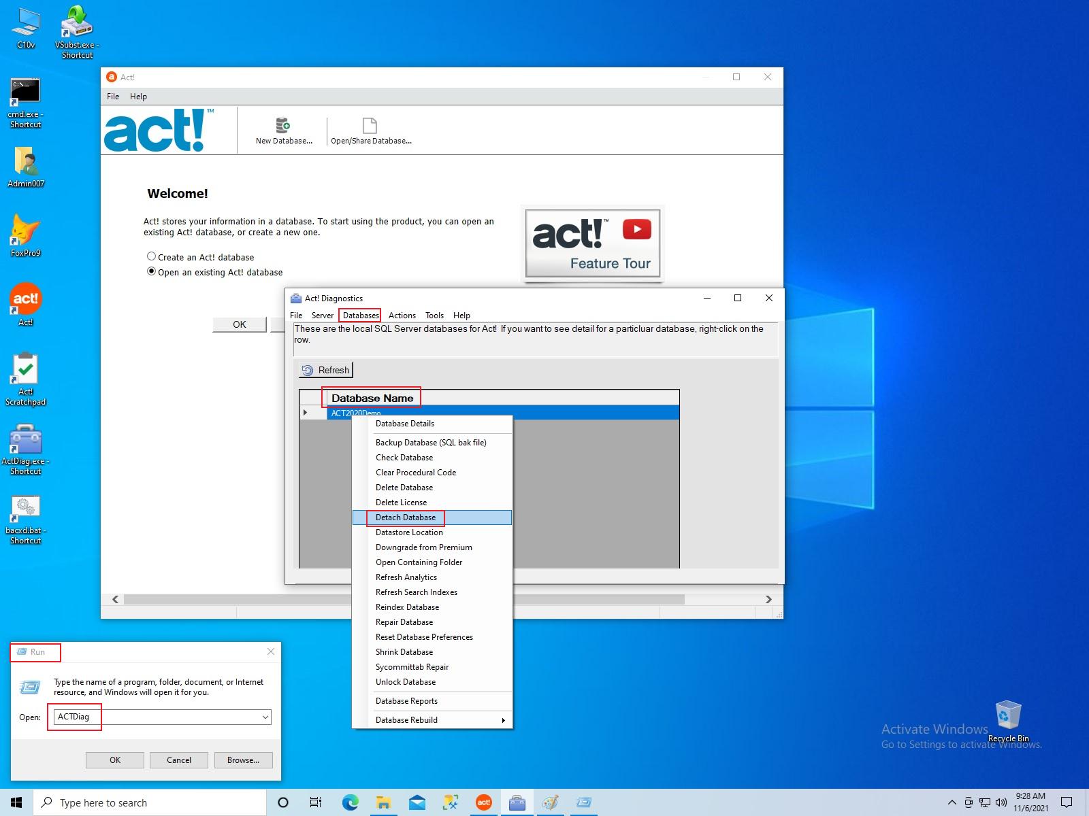Expand the Run dialog Open dropdown arrow
Screen dimensions: 1089x816
pos(265,717)
